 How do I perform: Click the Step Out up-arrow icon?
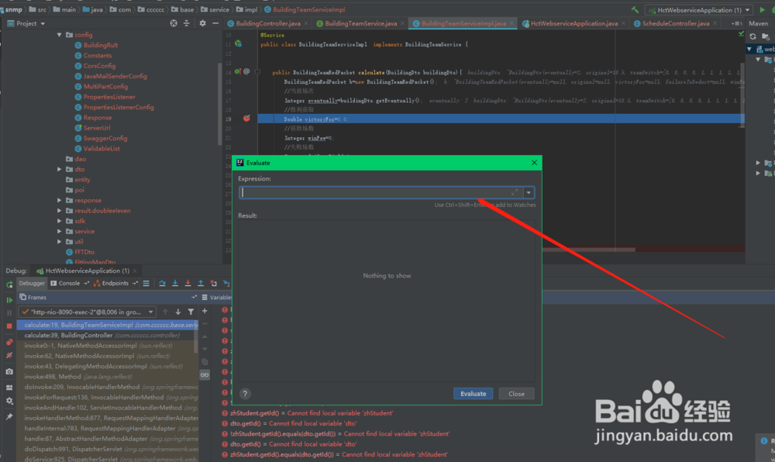[x=201, y=283]
